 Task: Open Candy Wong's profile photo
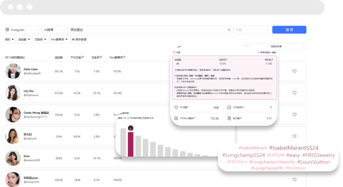pos(13,115)
